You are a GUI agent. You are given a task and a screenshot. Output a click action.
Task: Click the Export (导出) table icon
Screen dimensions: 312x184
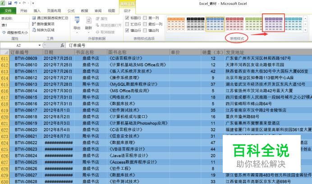77,20
